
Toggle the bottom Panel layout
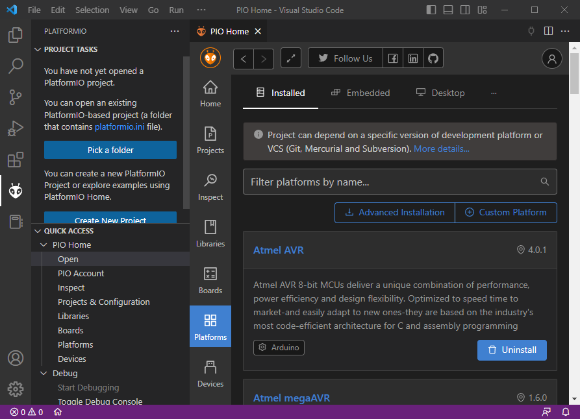(448, 10)
